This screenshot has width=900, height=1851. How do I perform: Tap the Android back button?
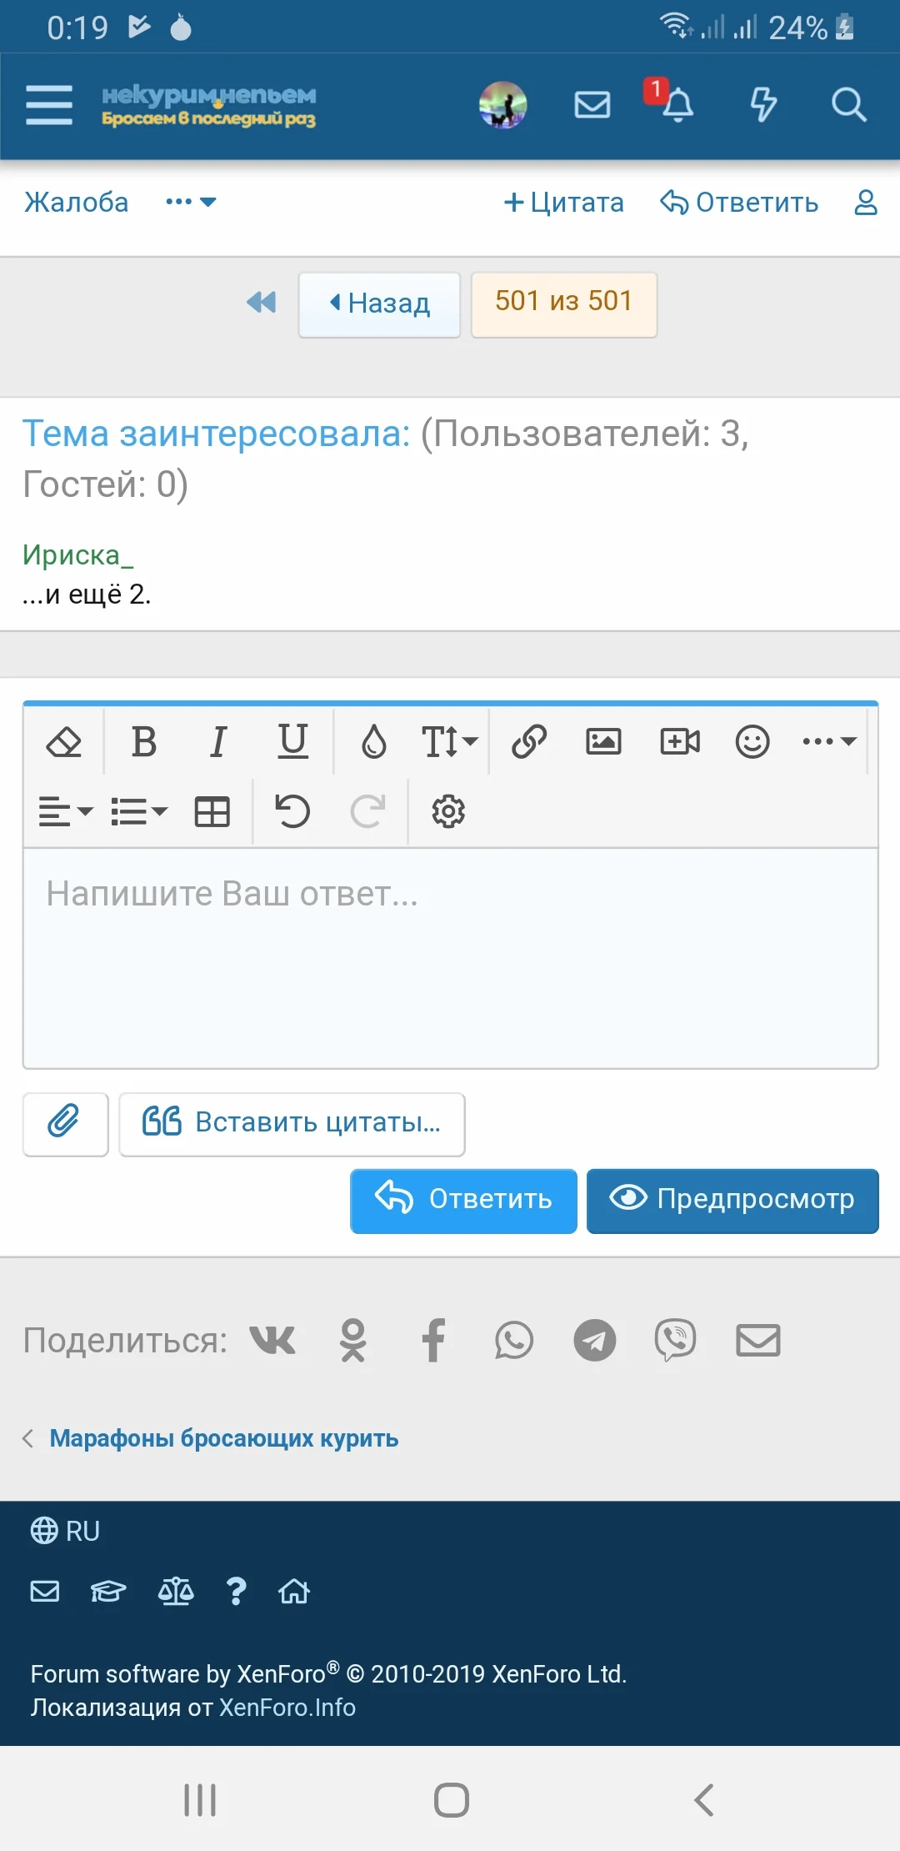[704, 1800]
